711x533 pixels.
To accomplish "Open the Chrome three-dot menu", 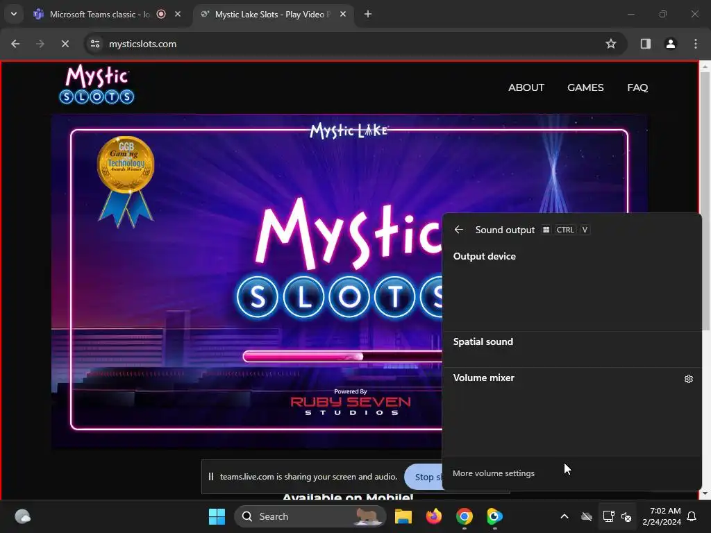I will (696, 44).
